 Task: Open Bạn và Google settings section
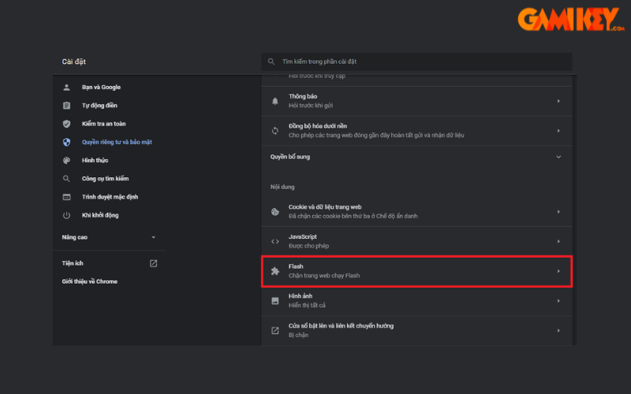[x=101, y=87]
